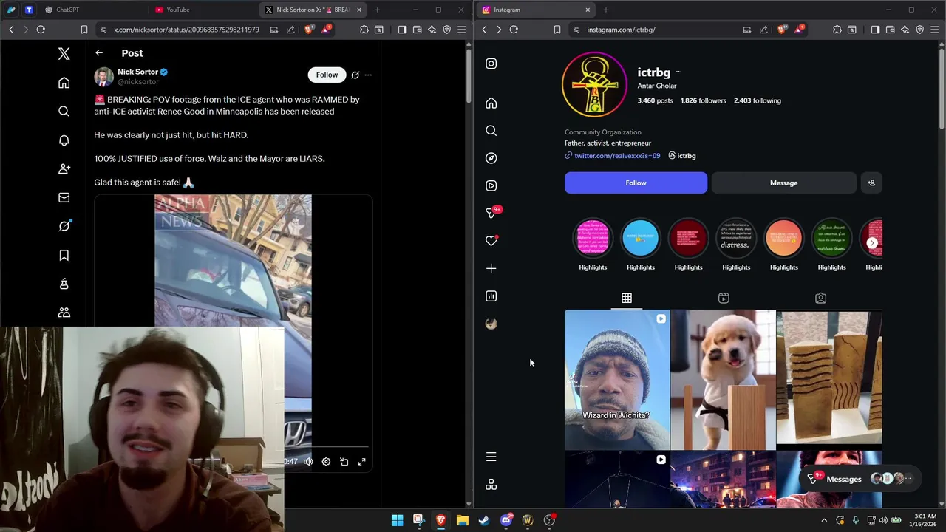Show hidden system tray icons chevron
The width and height of the screenshot is (946, 532).
823,520
